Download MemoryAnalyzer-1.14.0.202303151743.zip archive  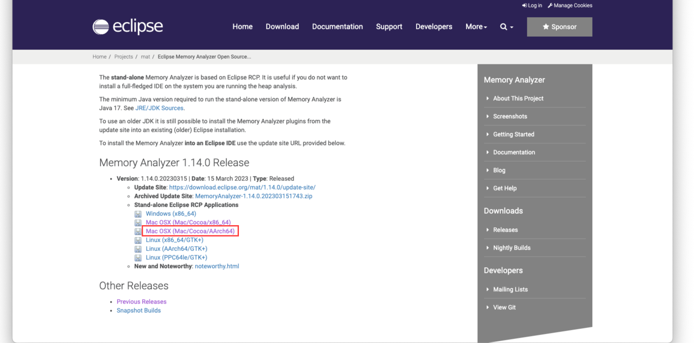(254, 196)
